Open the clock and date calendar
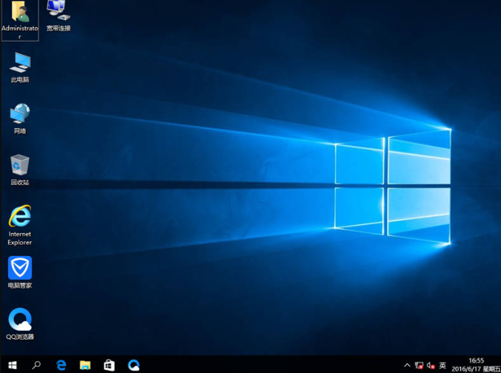Viewport: 501px width, 373px height. click(475, 365)
